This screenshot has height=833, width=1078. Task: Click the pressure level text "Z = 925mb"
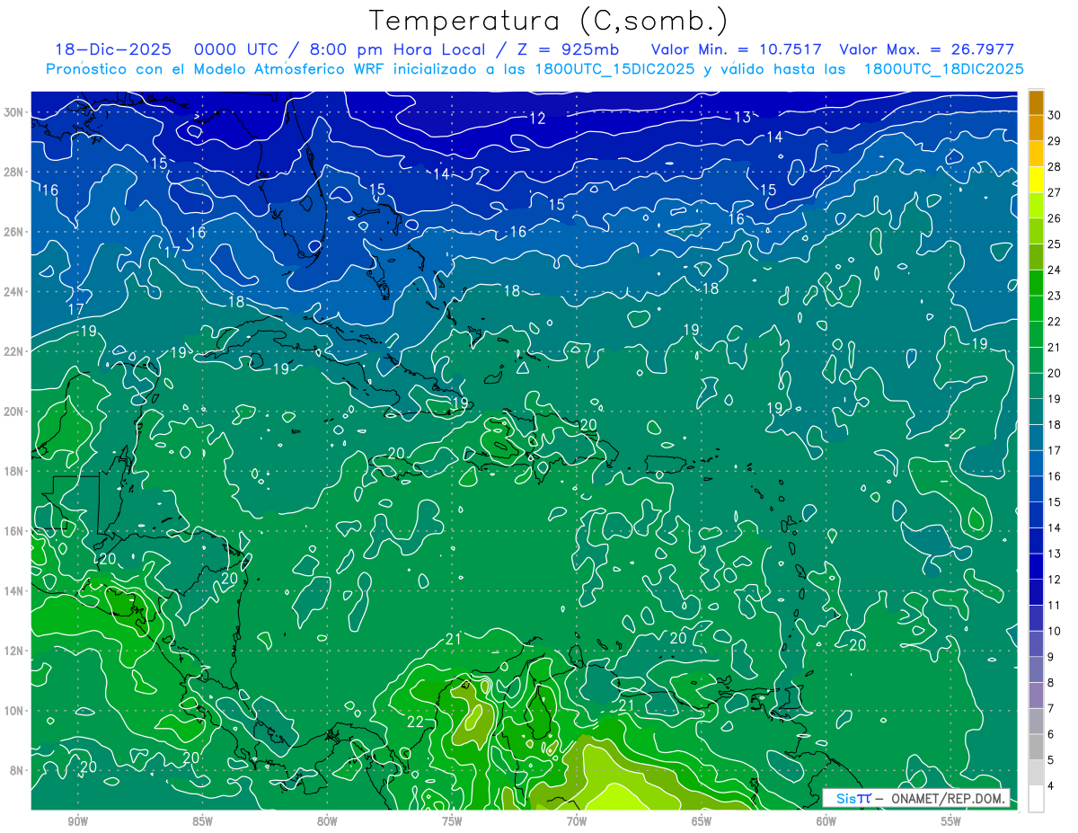click(570, 49)
